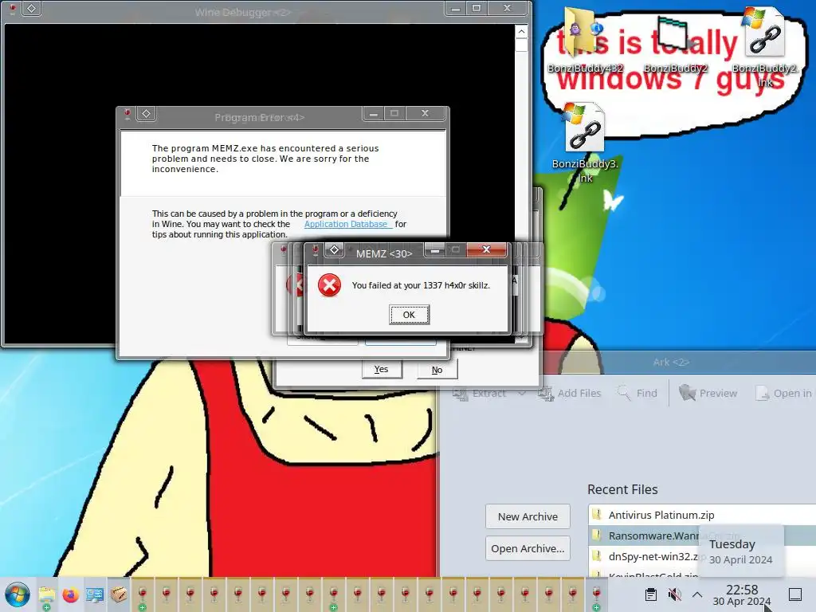Open the system settings taskbar icon
This screenshot has width=816, height=612.
click(94, 594)
